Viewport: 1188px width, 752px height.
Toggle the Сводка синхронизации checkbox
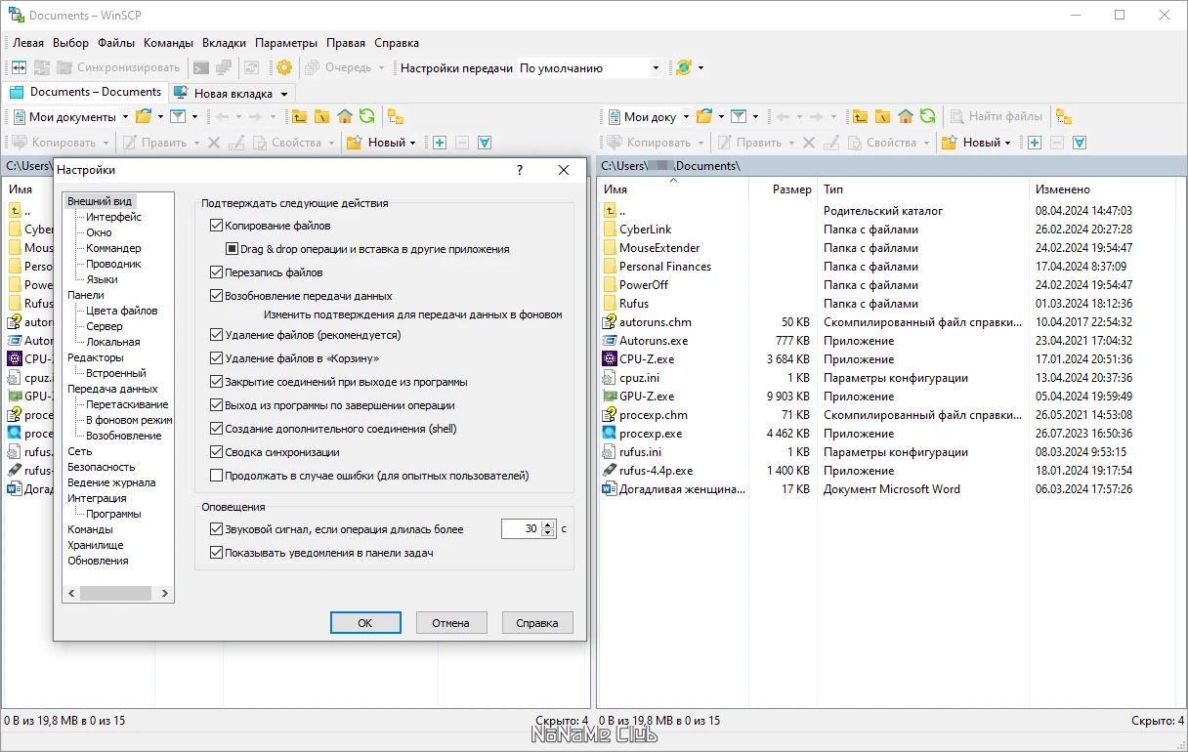(217, 452)
